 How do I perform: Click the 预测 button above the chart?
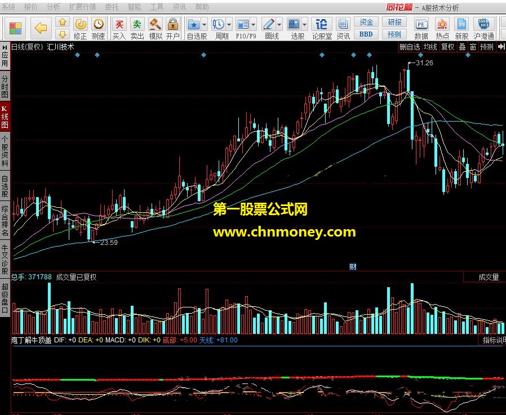pos(487,47)
